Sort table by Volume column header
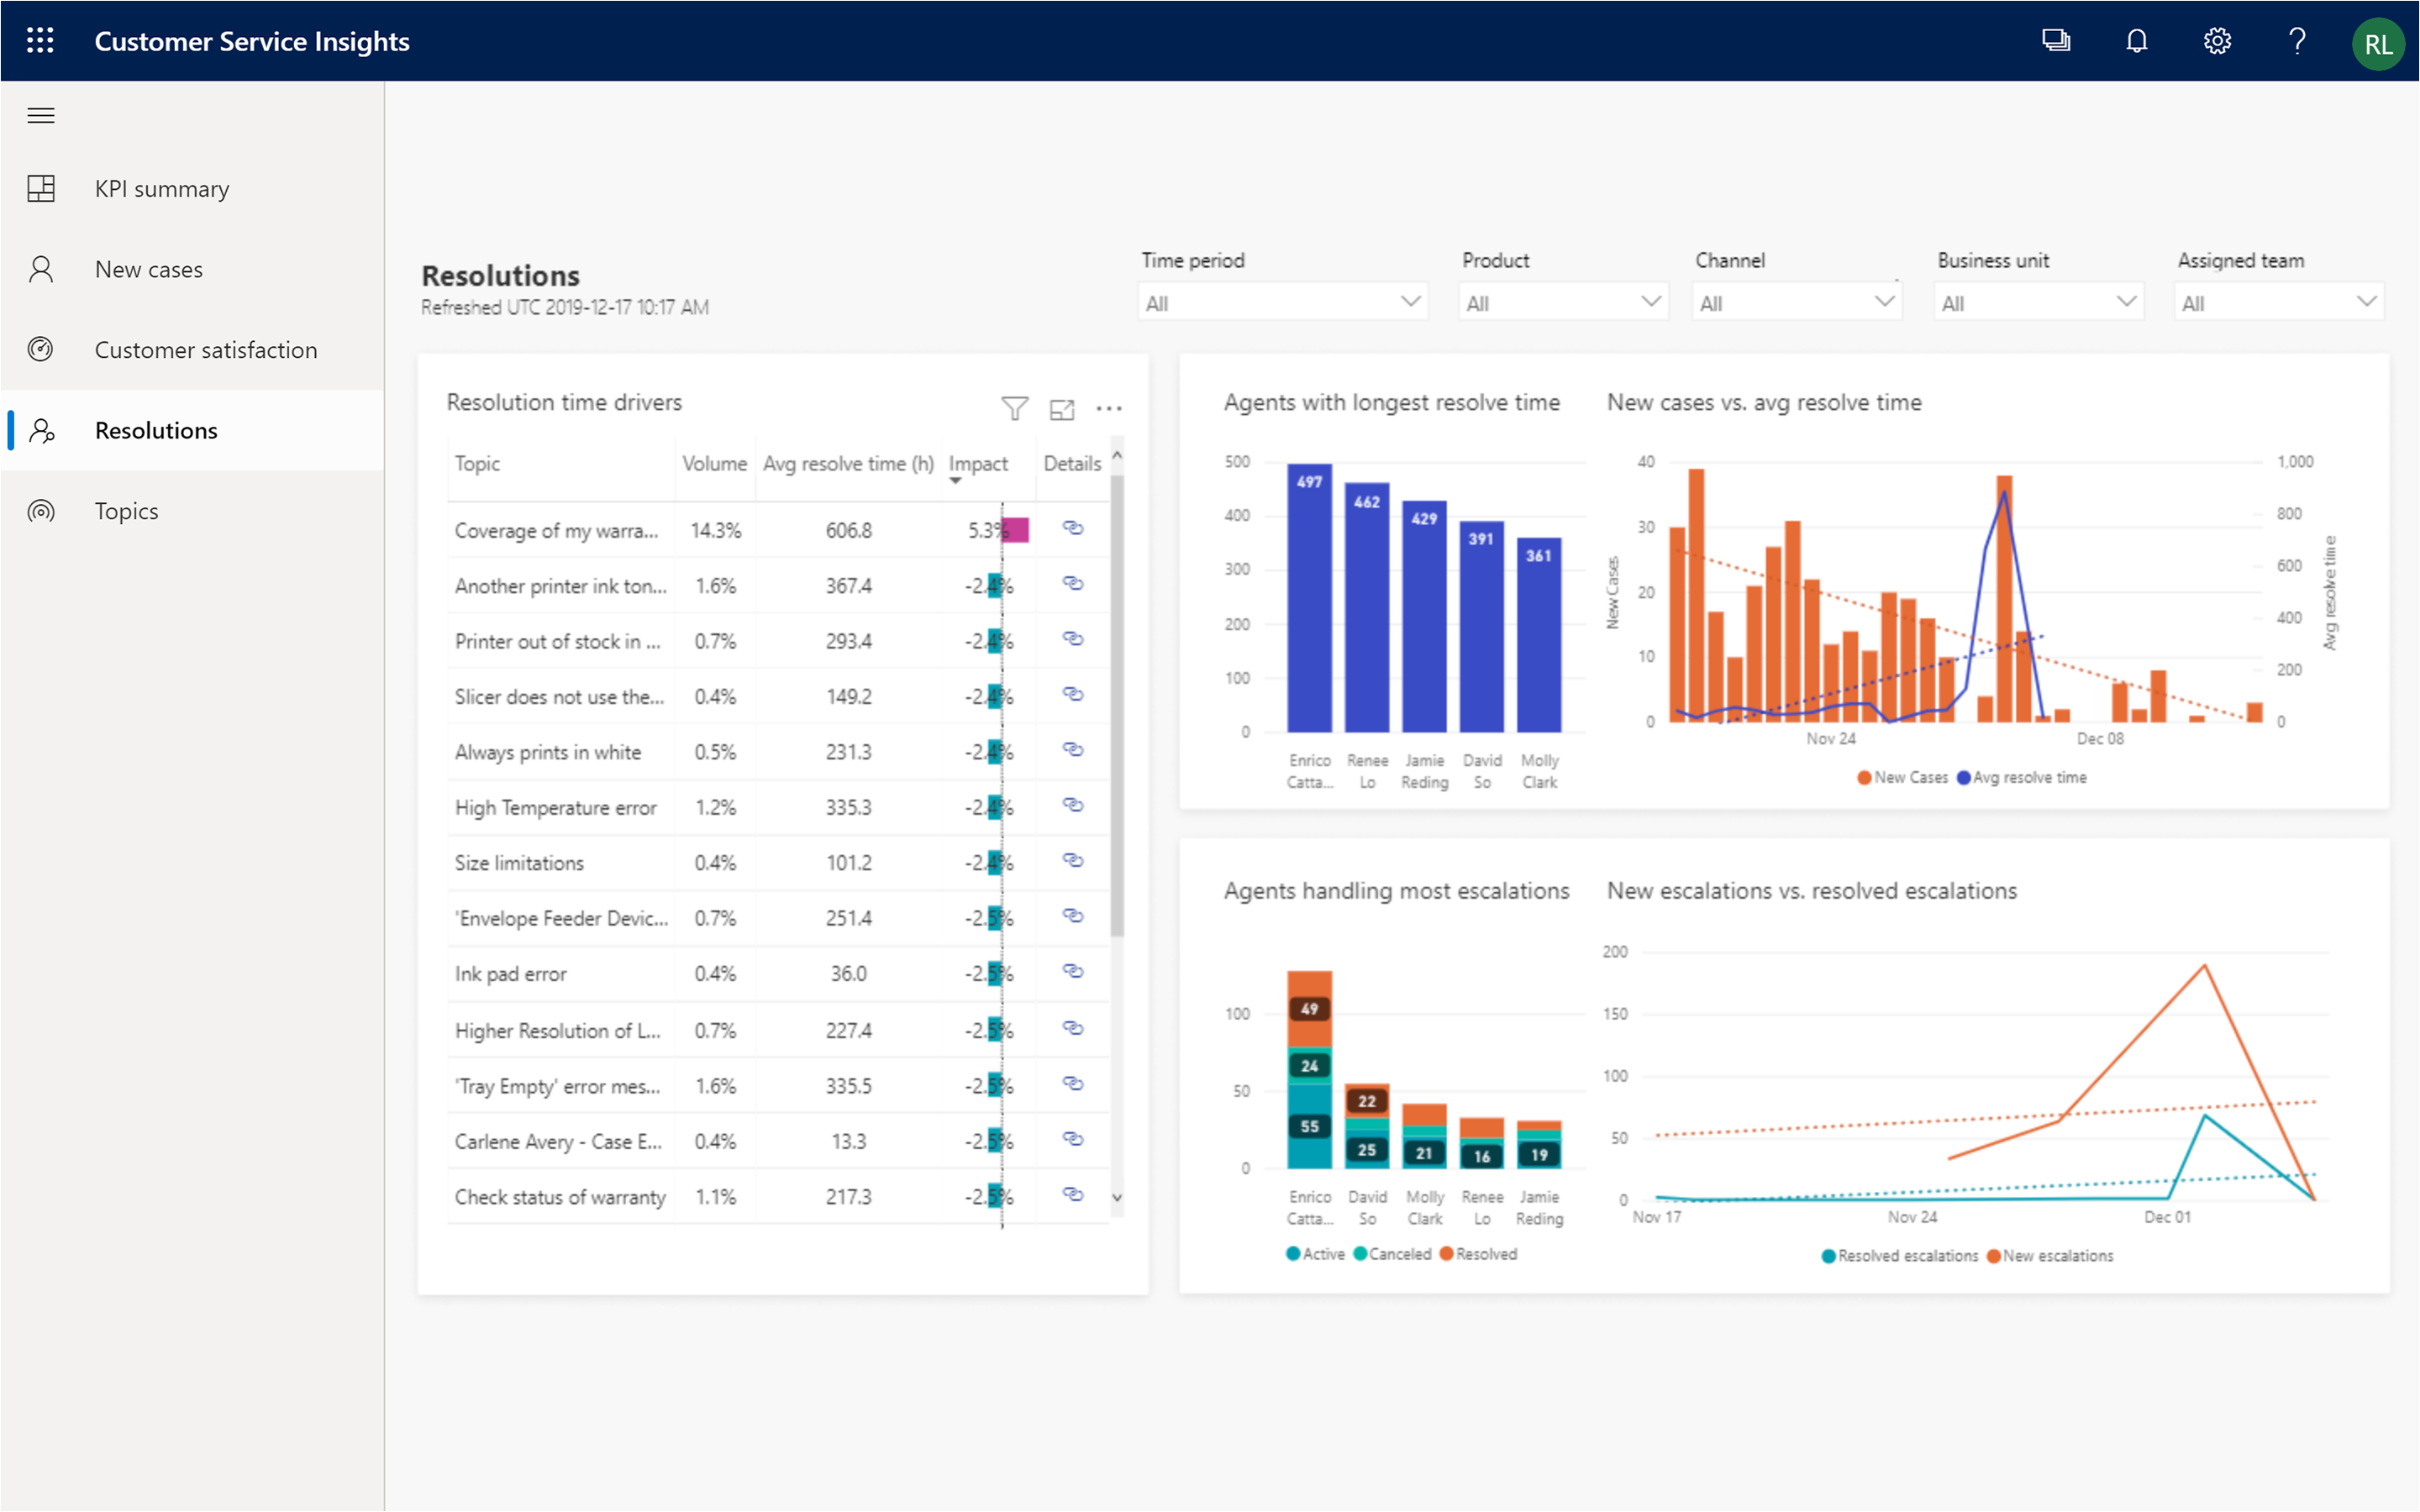Image resolution: width=2420 pixels, height=1512 pixels. tap(714, 463)
